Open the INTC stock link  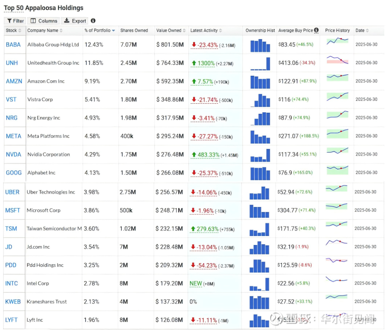point(12,283)
